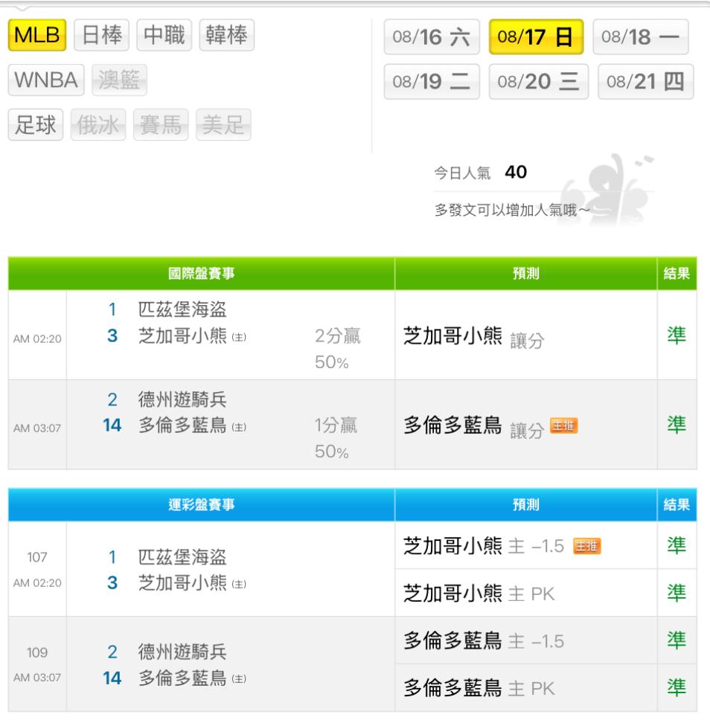Click 準 result for 多倫多藍鳥 主 PK
The width and height of the screenshot is (710, 726).
[x=677, y=687]
